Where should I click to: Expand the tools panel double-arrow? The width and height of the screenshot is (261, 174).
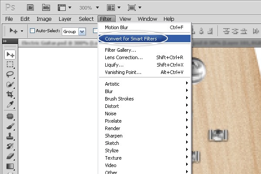coord(5,41)
